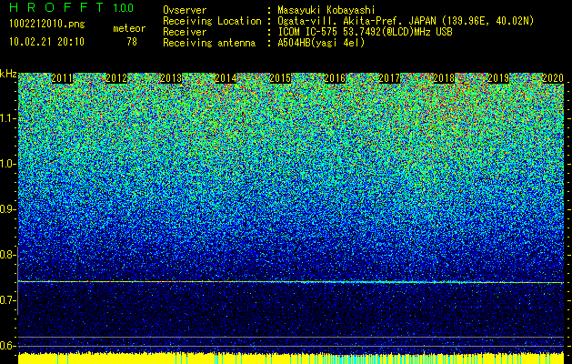Click the 0.8 kHz axis label
Screen dimensions: 572x364
pyautogui.click(x=8, y=255)
